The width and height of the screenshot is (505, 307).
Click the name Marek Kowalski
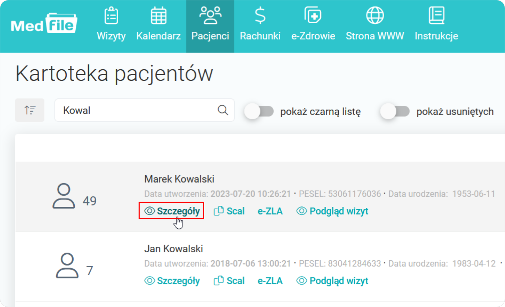[179, 179]
